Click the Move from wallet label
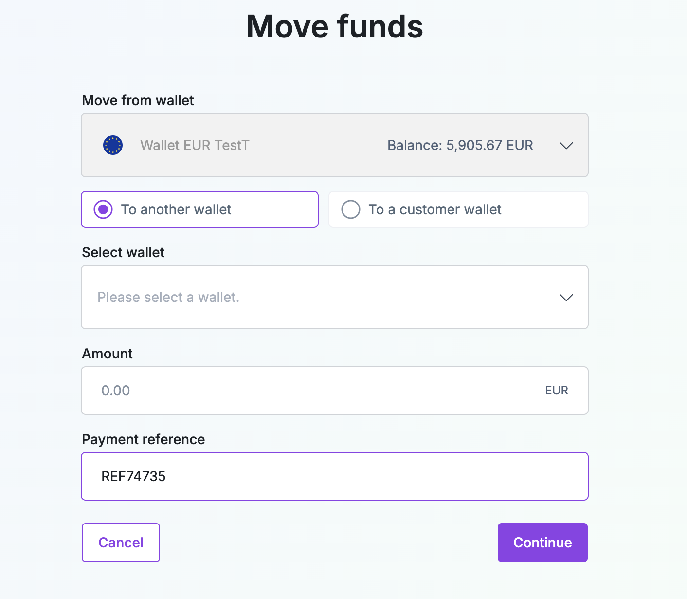 coord(138,100)
